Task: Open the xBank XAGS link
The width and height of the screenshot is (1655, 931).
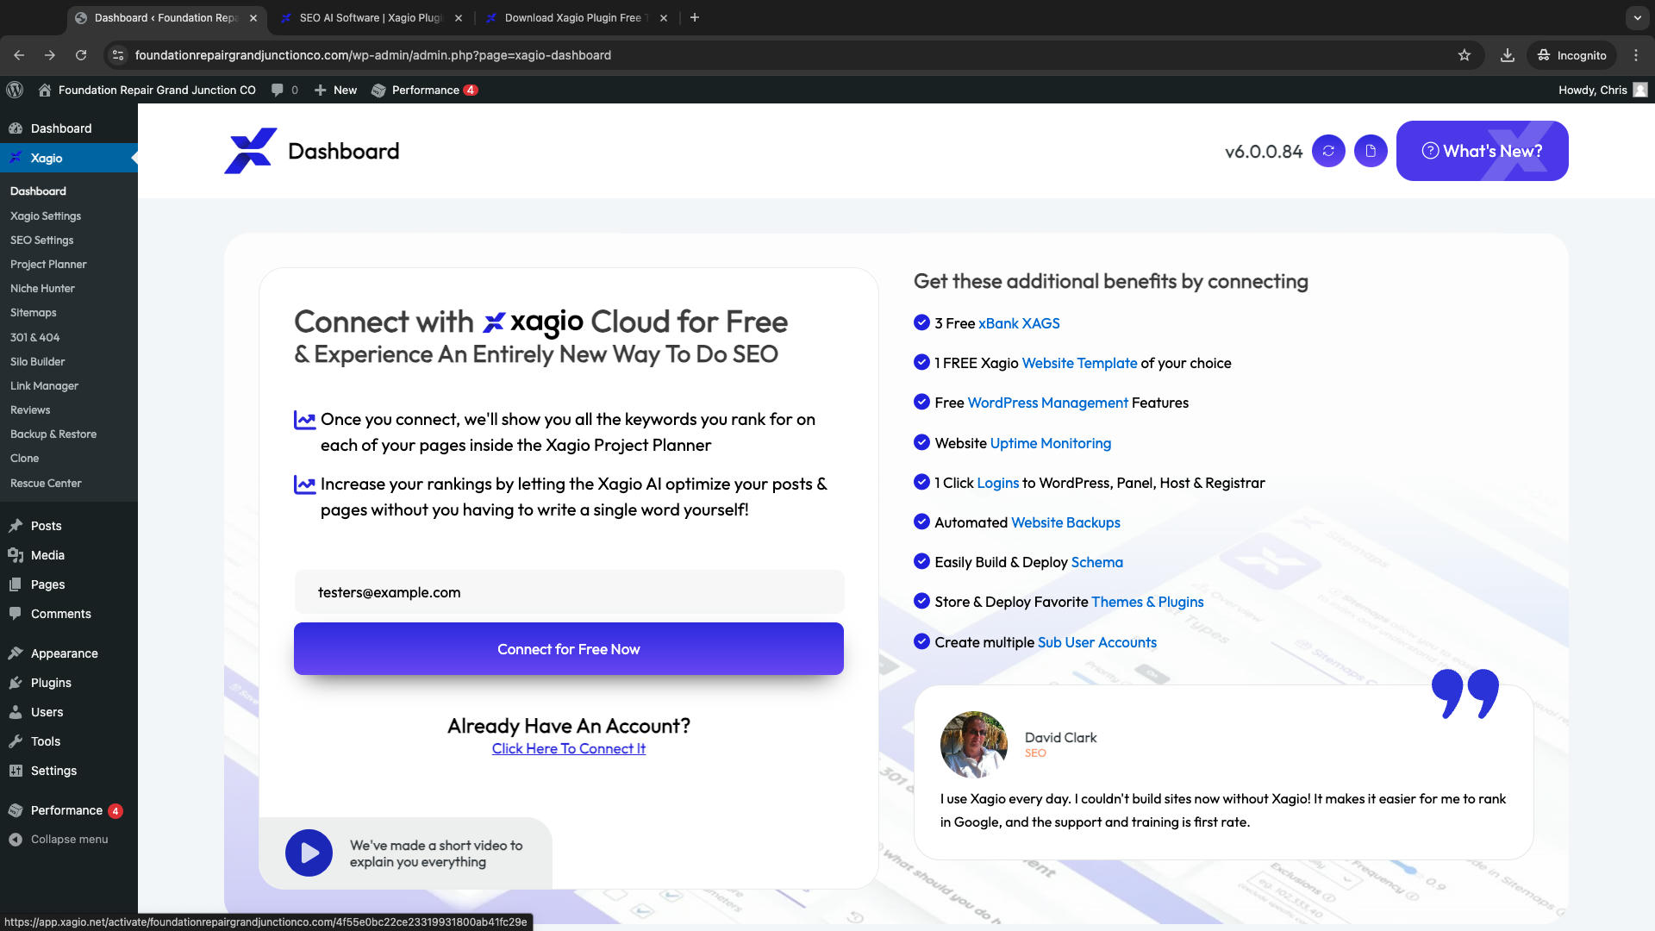Action: [x=1019, y=323]
